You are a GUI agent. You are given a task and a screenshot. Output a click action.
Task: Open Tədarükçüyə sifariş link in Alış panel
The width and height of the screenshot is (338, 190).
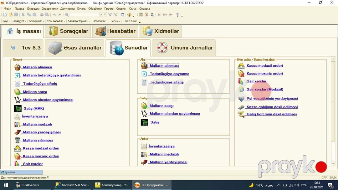(166, 82)
